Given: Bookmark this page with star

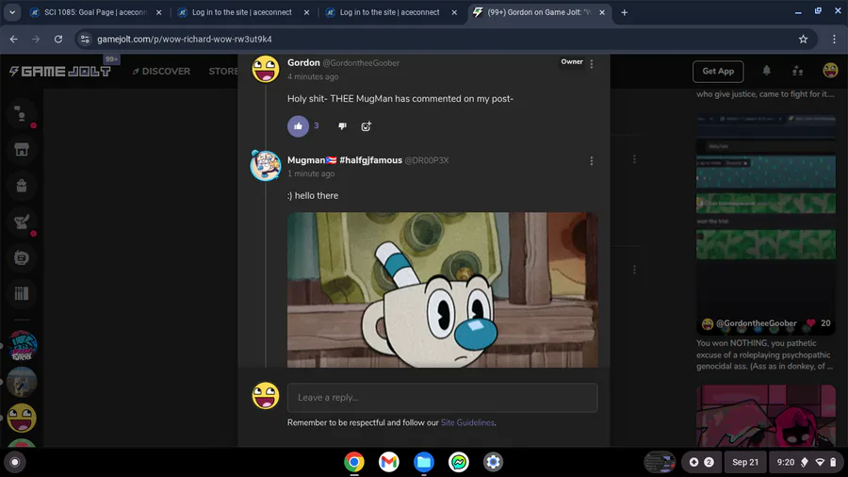Looking at the screenshot, I should click(803, 39).
